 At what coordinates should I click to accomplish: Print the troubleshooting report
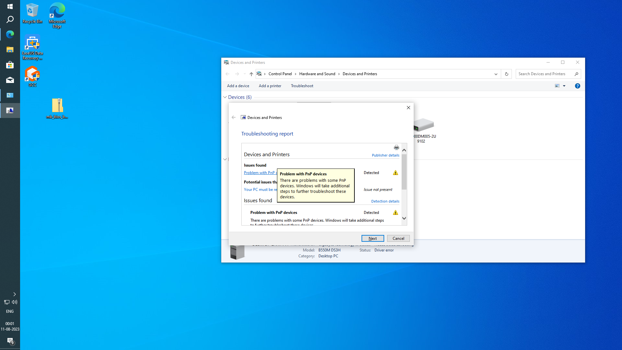coord(396,147)
